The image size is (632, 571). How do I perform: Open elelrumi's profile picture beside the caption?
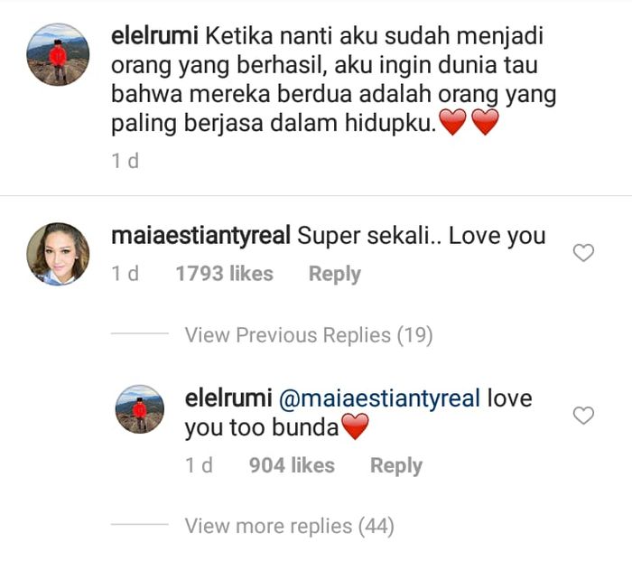[58, 54]
